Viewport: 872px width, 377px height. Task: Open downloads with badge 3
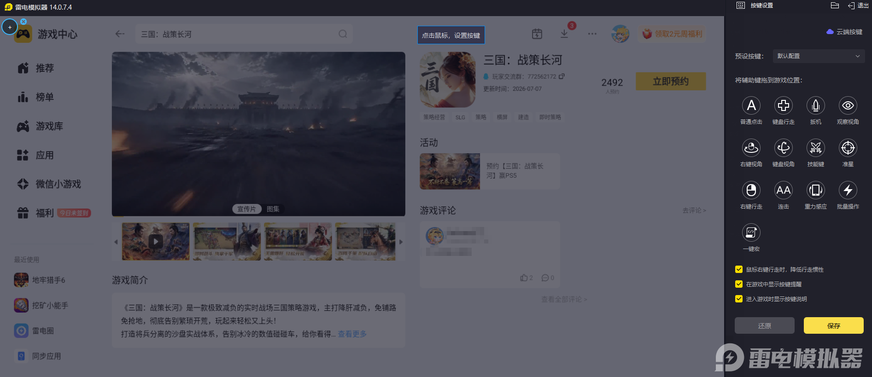(x=564, y=34)
